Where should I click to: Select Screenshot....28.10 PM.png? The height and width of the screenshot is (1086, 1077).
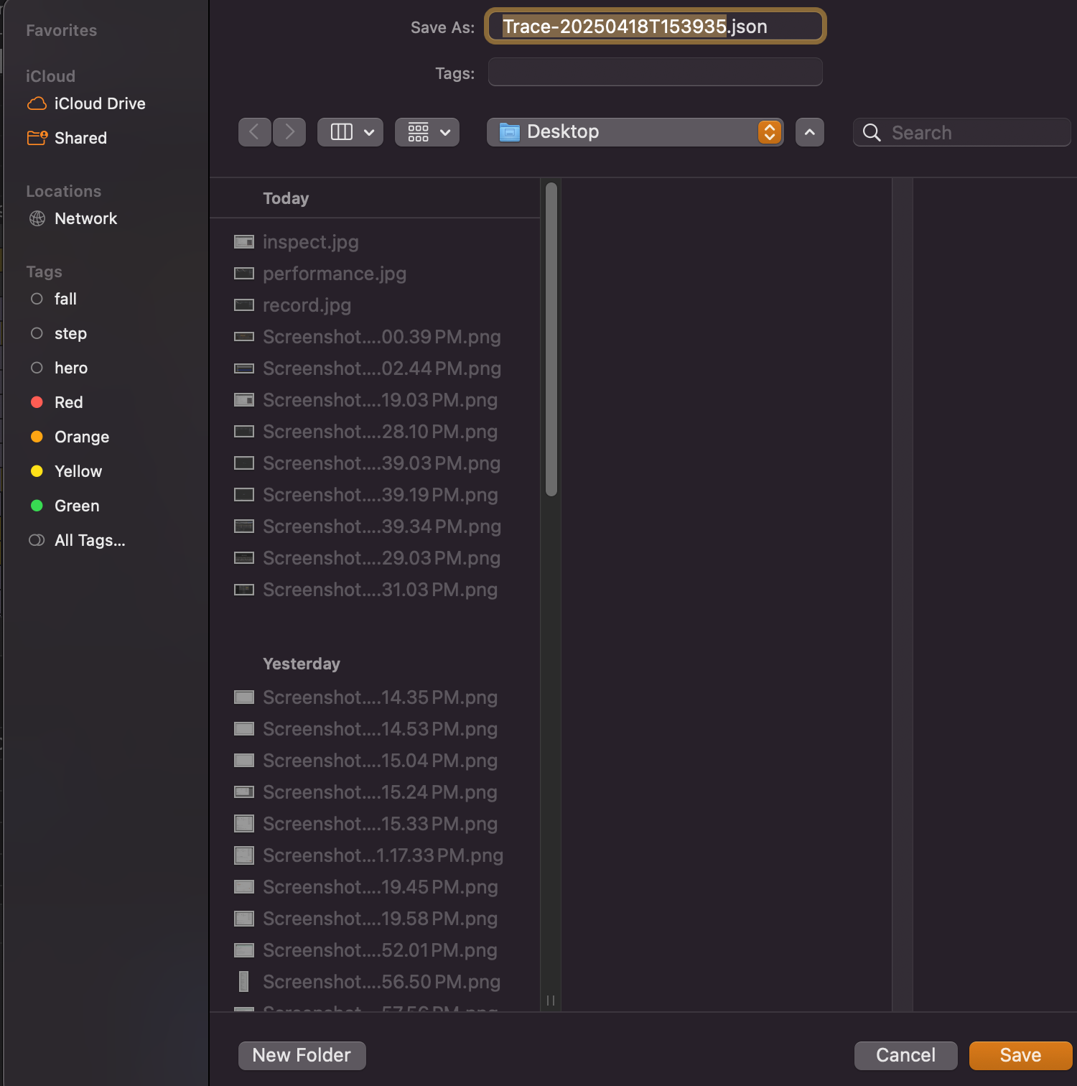coord(381,432)
